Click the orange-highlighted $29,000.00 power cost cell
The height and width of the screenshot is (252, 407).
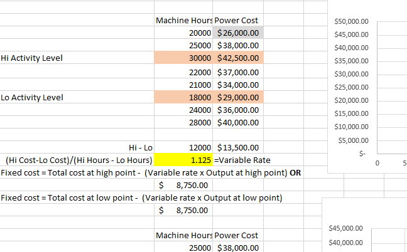pyautogui.click(x=238, y=97)
